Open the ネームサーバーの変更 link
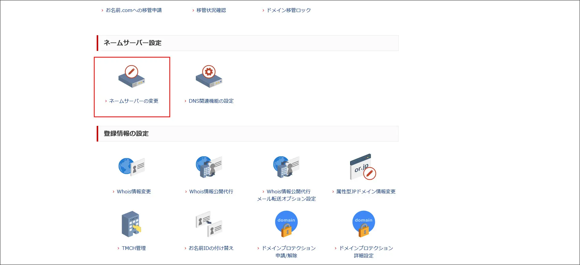The image size is (580, 265). (x=134, y=101)
